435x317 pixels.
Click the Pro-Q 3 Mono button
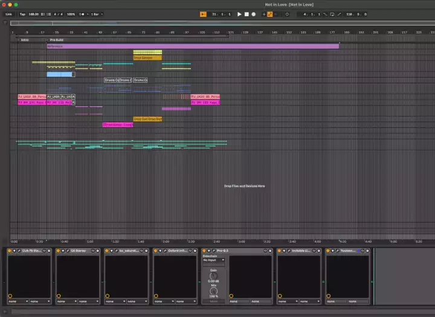click(x=214, y=301)
